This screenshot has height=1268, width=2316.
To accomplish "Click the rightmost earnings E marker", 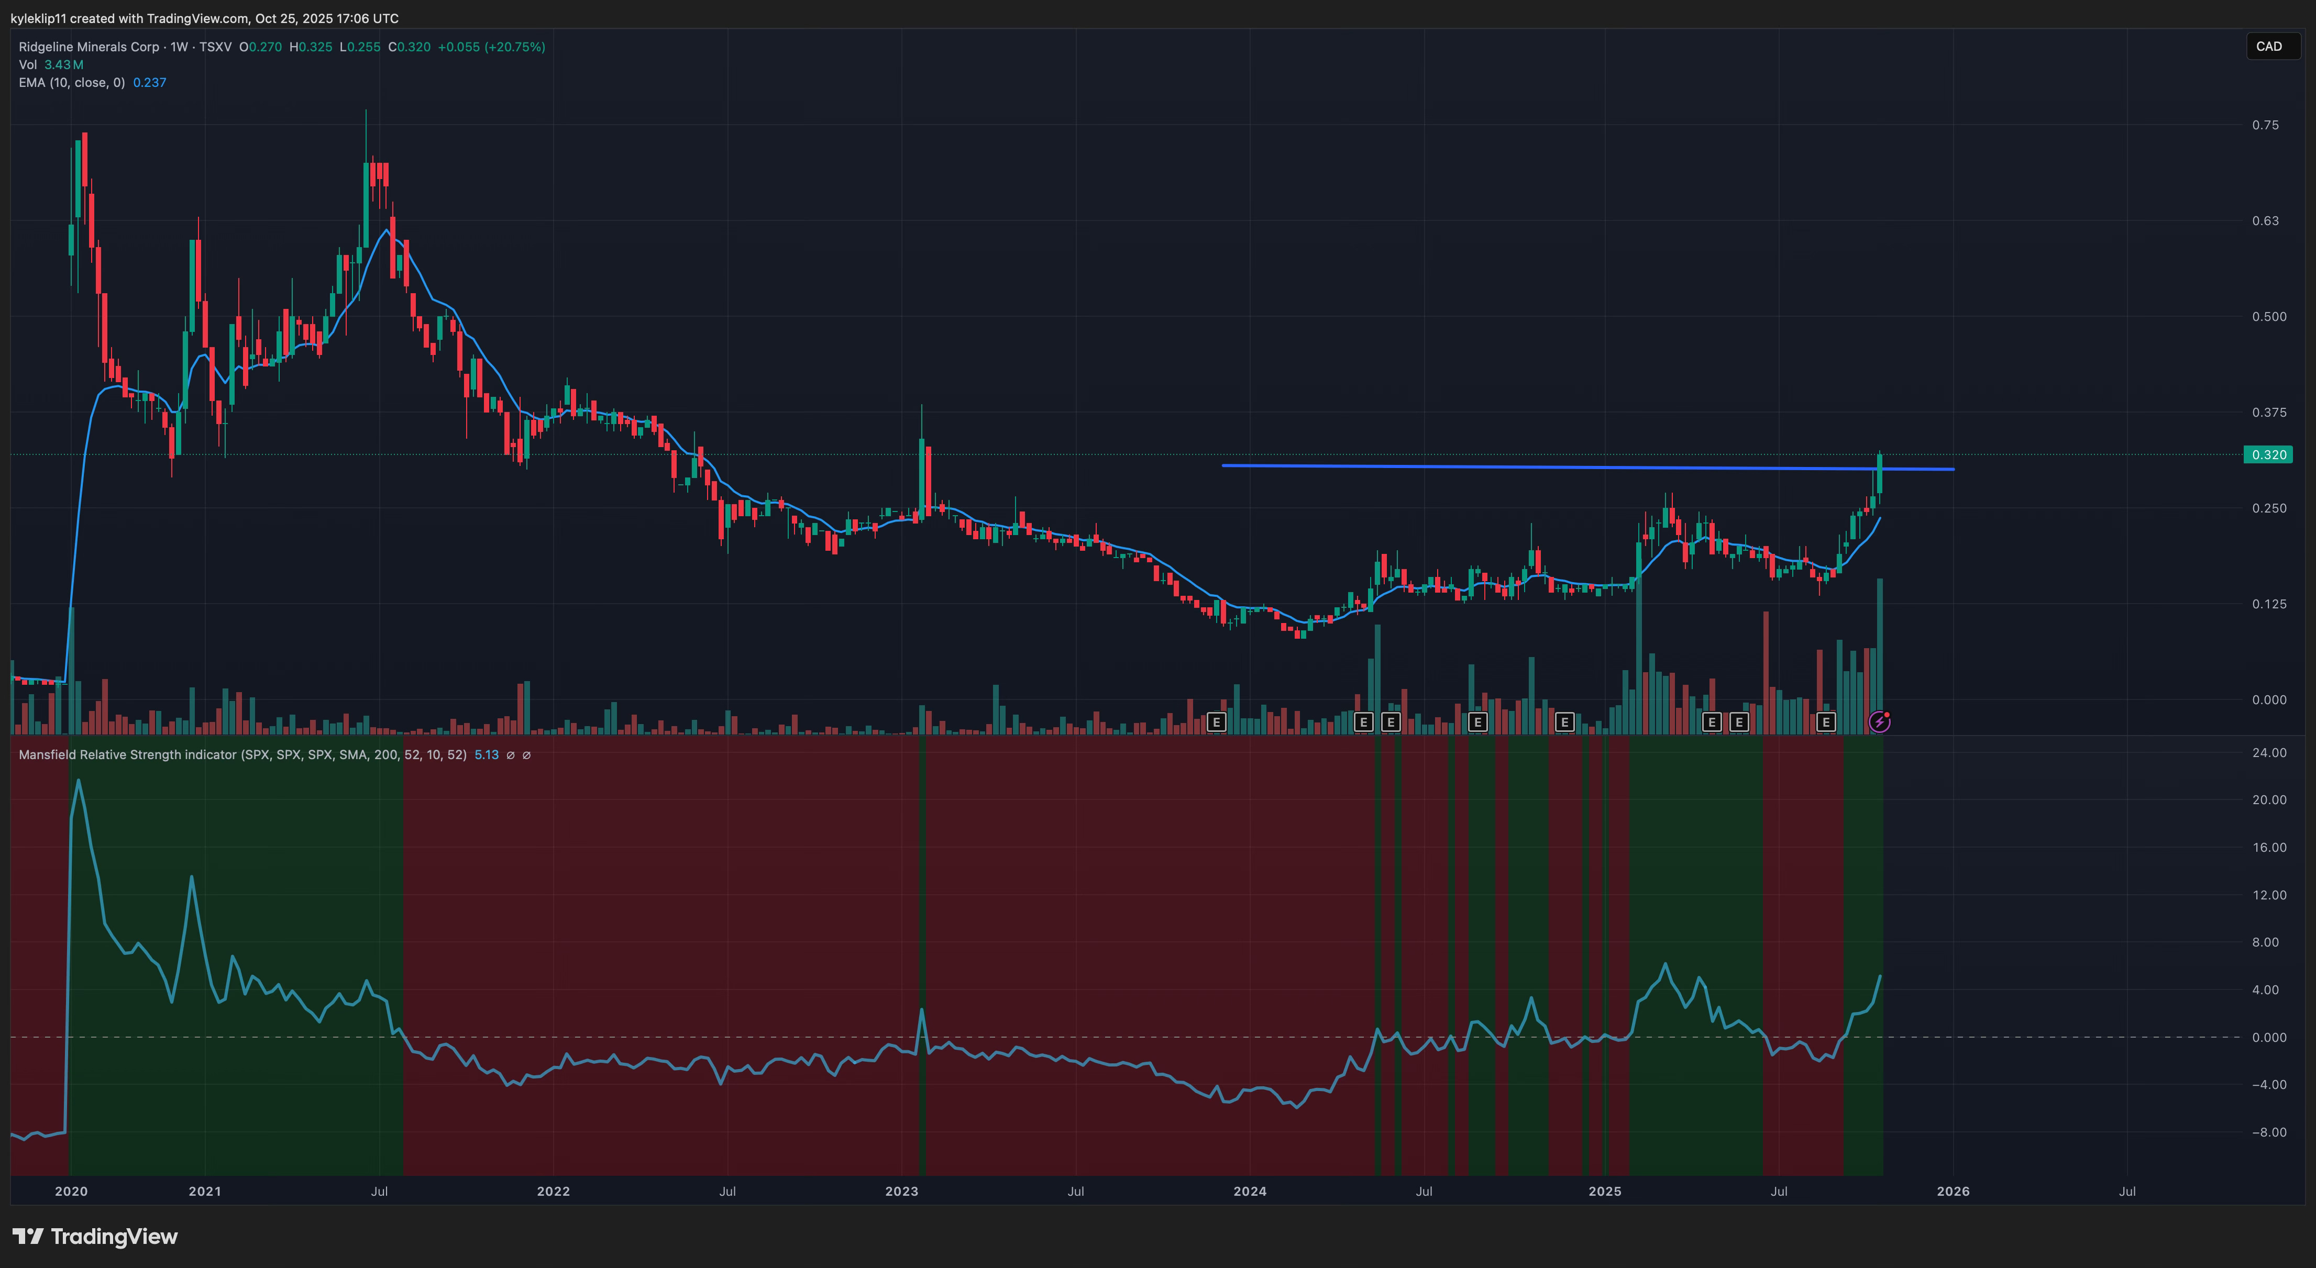I will pyautogui.click(x=1825, y=721).
